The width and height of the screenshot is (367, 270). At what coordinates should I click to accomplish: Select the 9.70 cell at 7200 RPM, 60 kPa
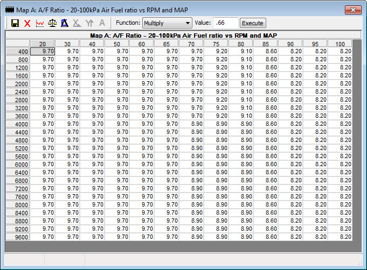[142, 188]
